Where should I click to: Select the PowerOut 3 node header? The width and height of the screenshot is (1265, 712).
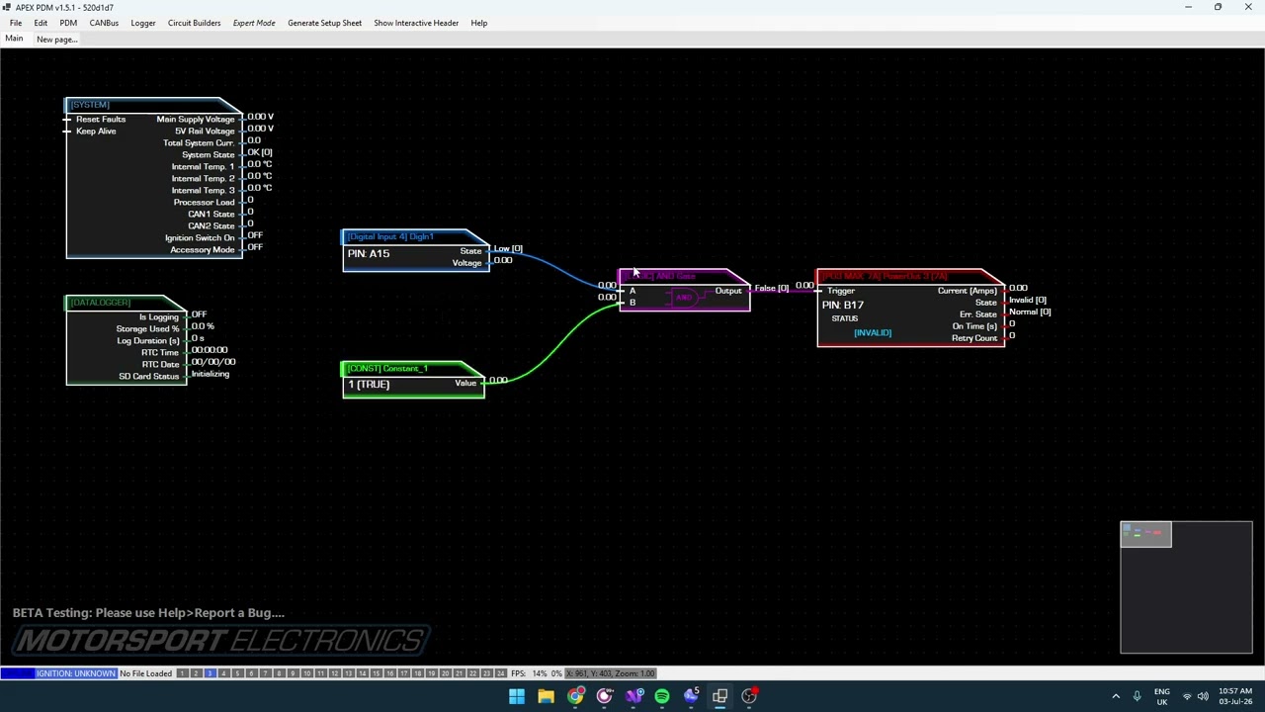(910, 277)
